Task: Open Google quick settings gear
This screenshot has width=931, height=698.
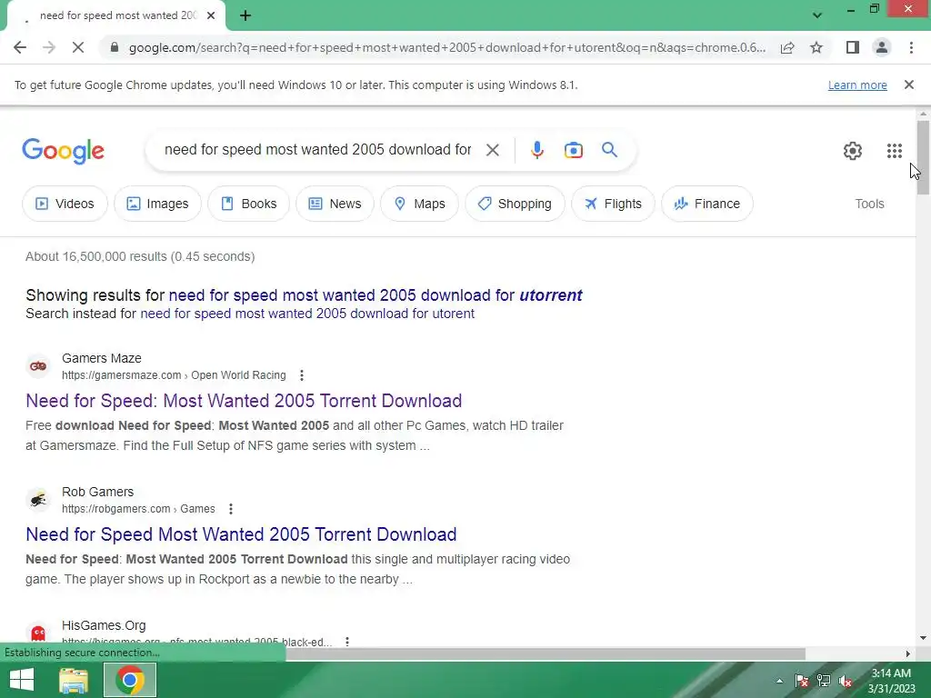Action: [x=853, y=151]
